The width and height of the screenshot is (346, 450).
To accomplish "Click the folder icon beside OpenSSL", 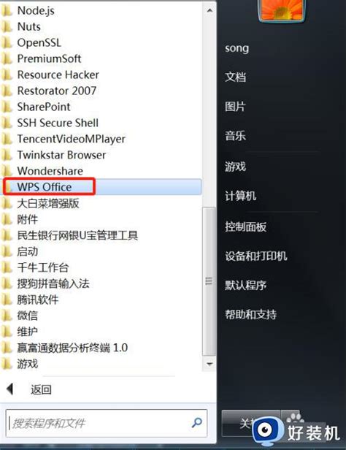I will (7, 43).
